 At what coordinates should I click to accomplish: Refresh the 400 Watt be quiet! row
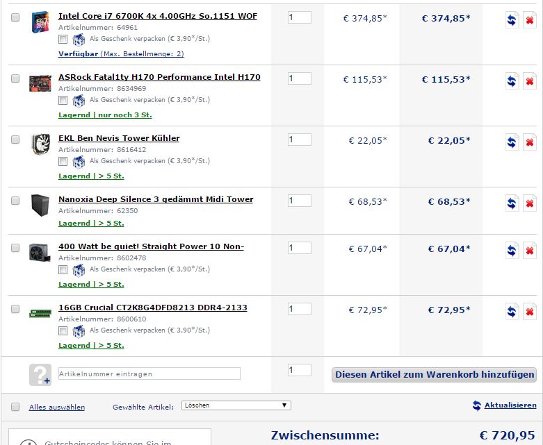click(x=512, y=251)
